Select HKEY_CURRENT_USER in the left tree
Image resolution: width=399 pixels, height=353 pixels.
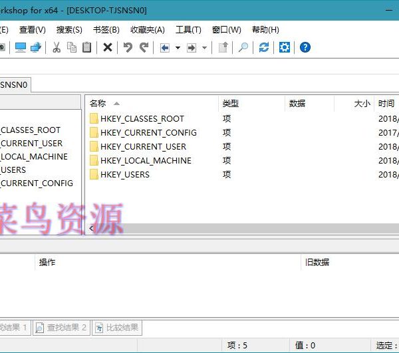coord(31,143)
